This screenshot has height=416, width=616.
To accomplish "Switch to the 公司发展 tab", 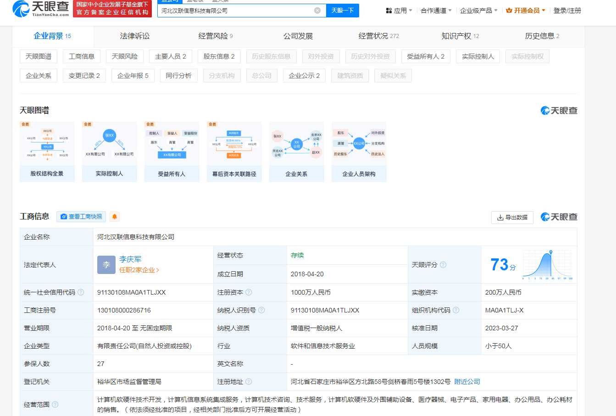I will (298, 36).
